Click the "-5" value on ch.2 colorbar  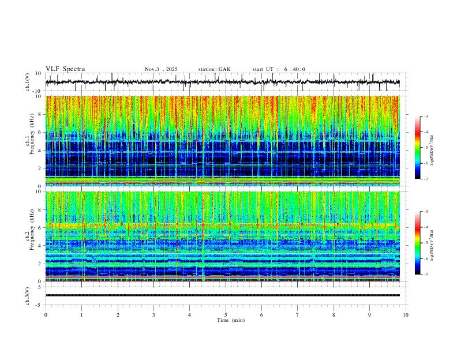click(425, 243)
